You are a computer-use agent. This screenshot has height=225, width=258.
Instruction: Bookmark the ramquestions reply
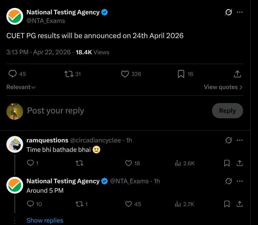point(227,163)
